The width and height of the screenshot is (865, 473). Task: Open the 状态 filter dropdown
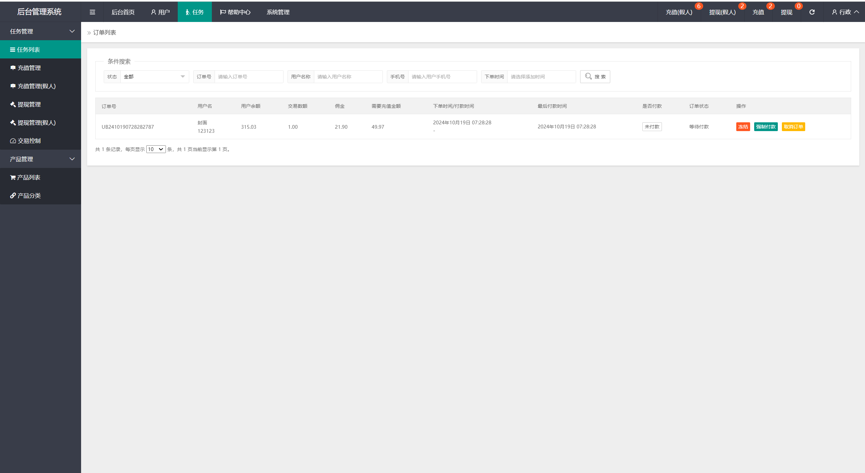point(154,77)
